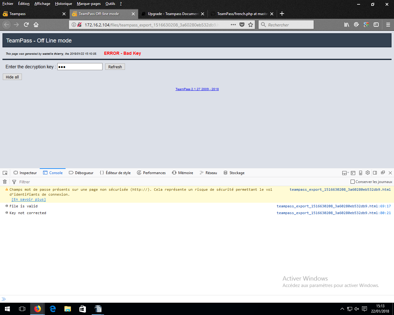Open the En savoir plus link

28,199
